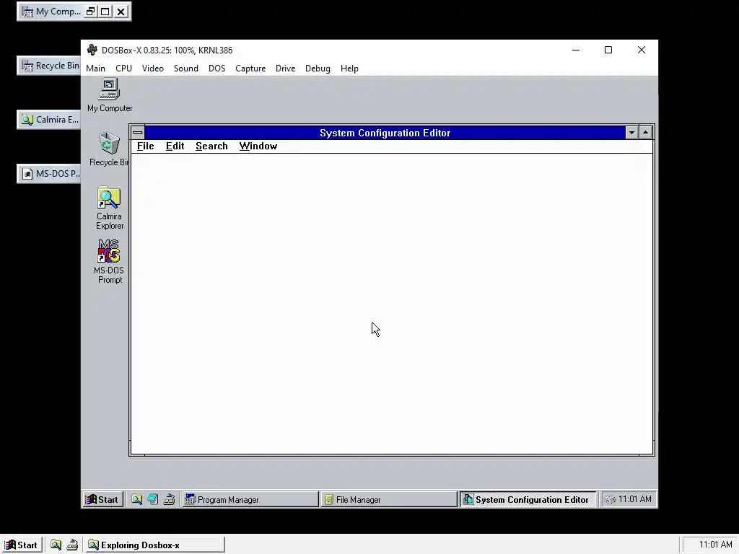Viewport: 739px width, 554px height.
Task: Select System Configuration Editor taskbar button
Action: coord(528,499)
